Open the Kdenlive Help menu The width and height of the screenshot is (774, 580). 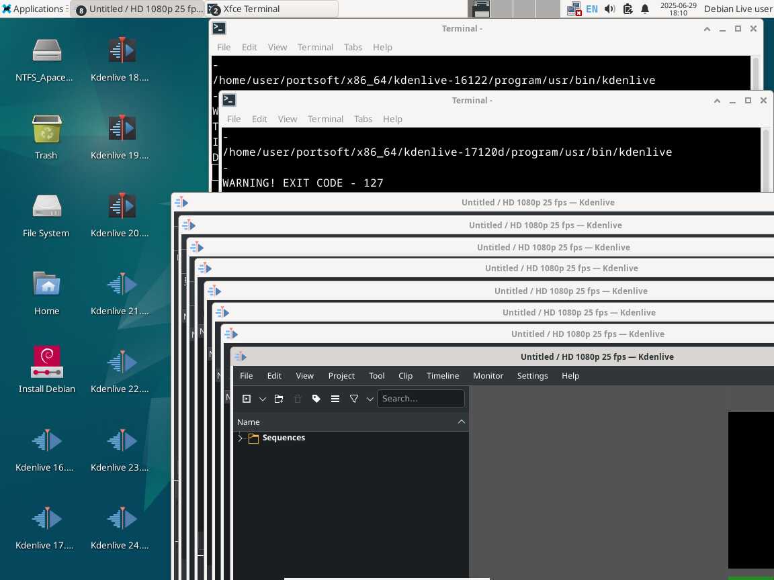[x=570, y=376]
